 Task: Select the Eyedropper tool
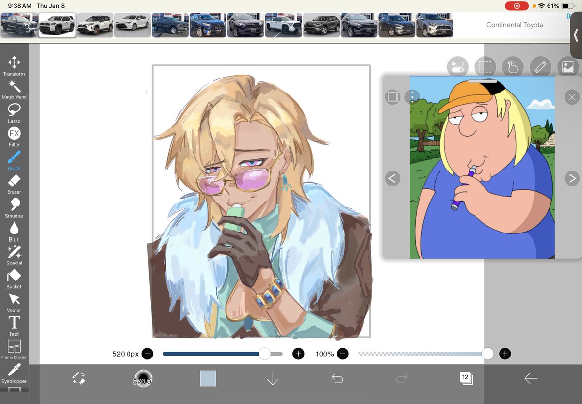[x=14, y=370]
